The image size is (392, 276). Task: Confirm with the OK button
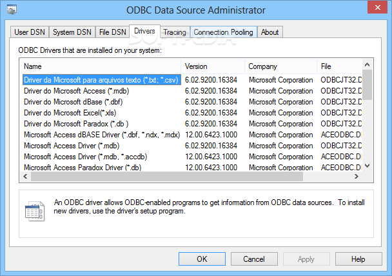(202, 259)
